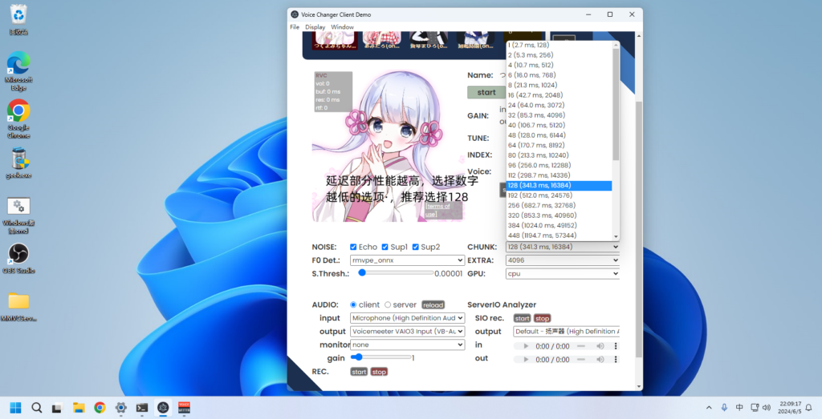Viewport: 822px width, 419px height.
Task: Open the volume tray icon
Action: 767,408
